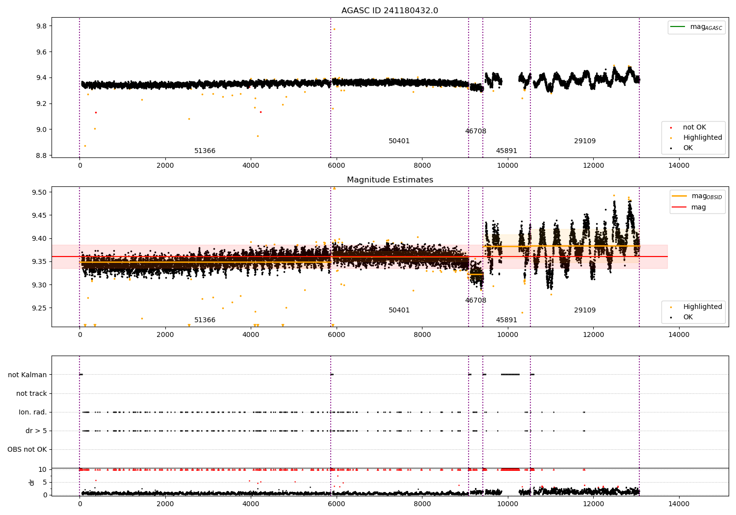This screenshot has height=515, width=736.
Task: Click the red line swatch beside the "mag" legend entry
Action: 680,207
